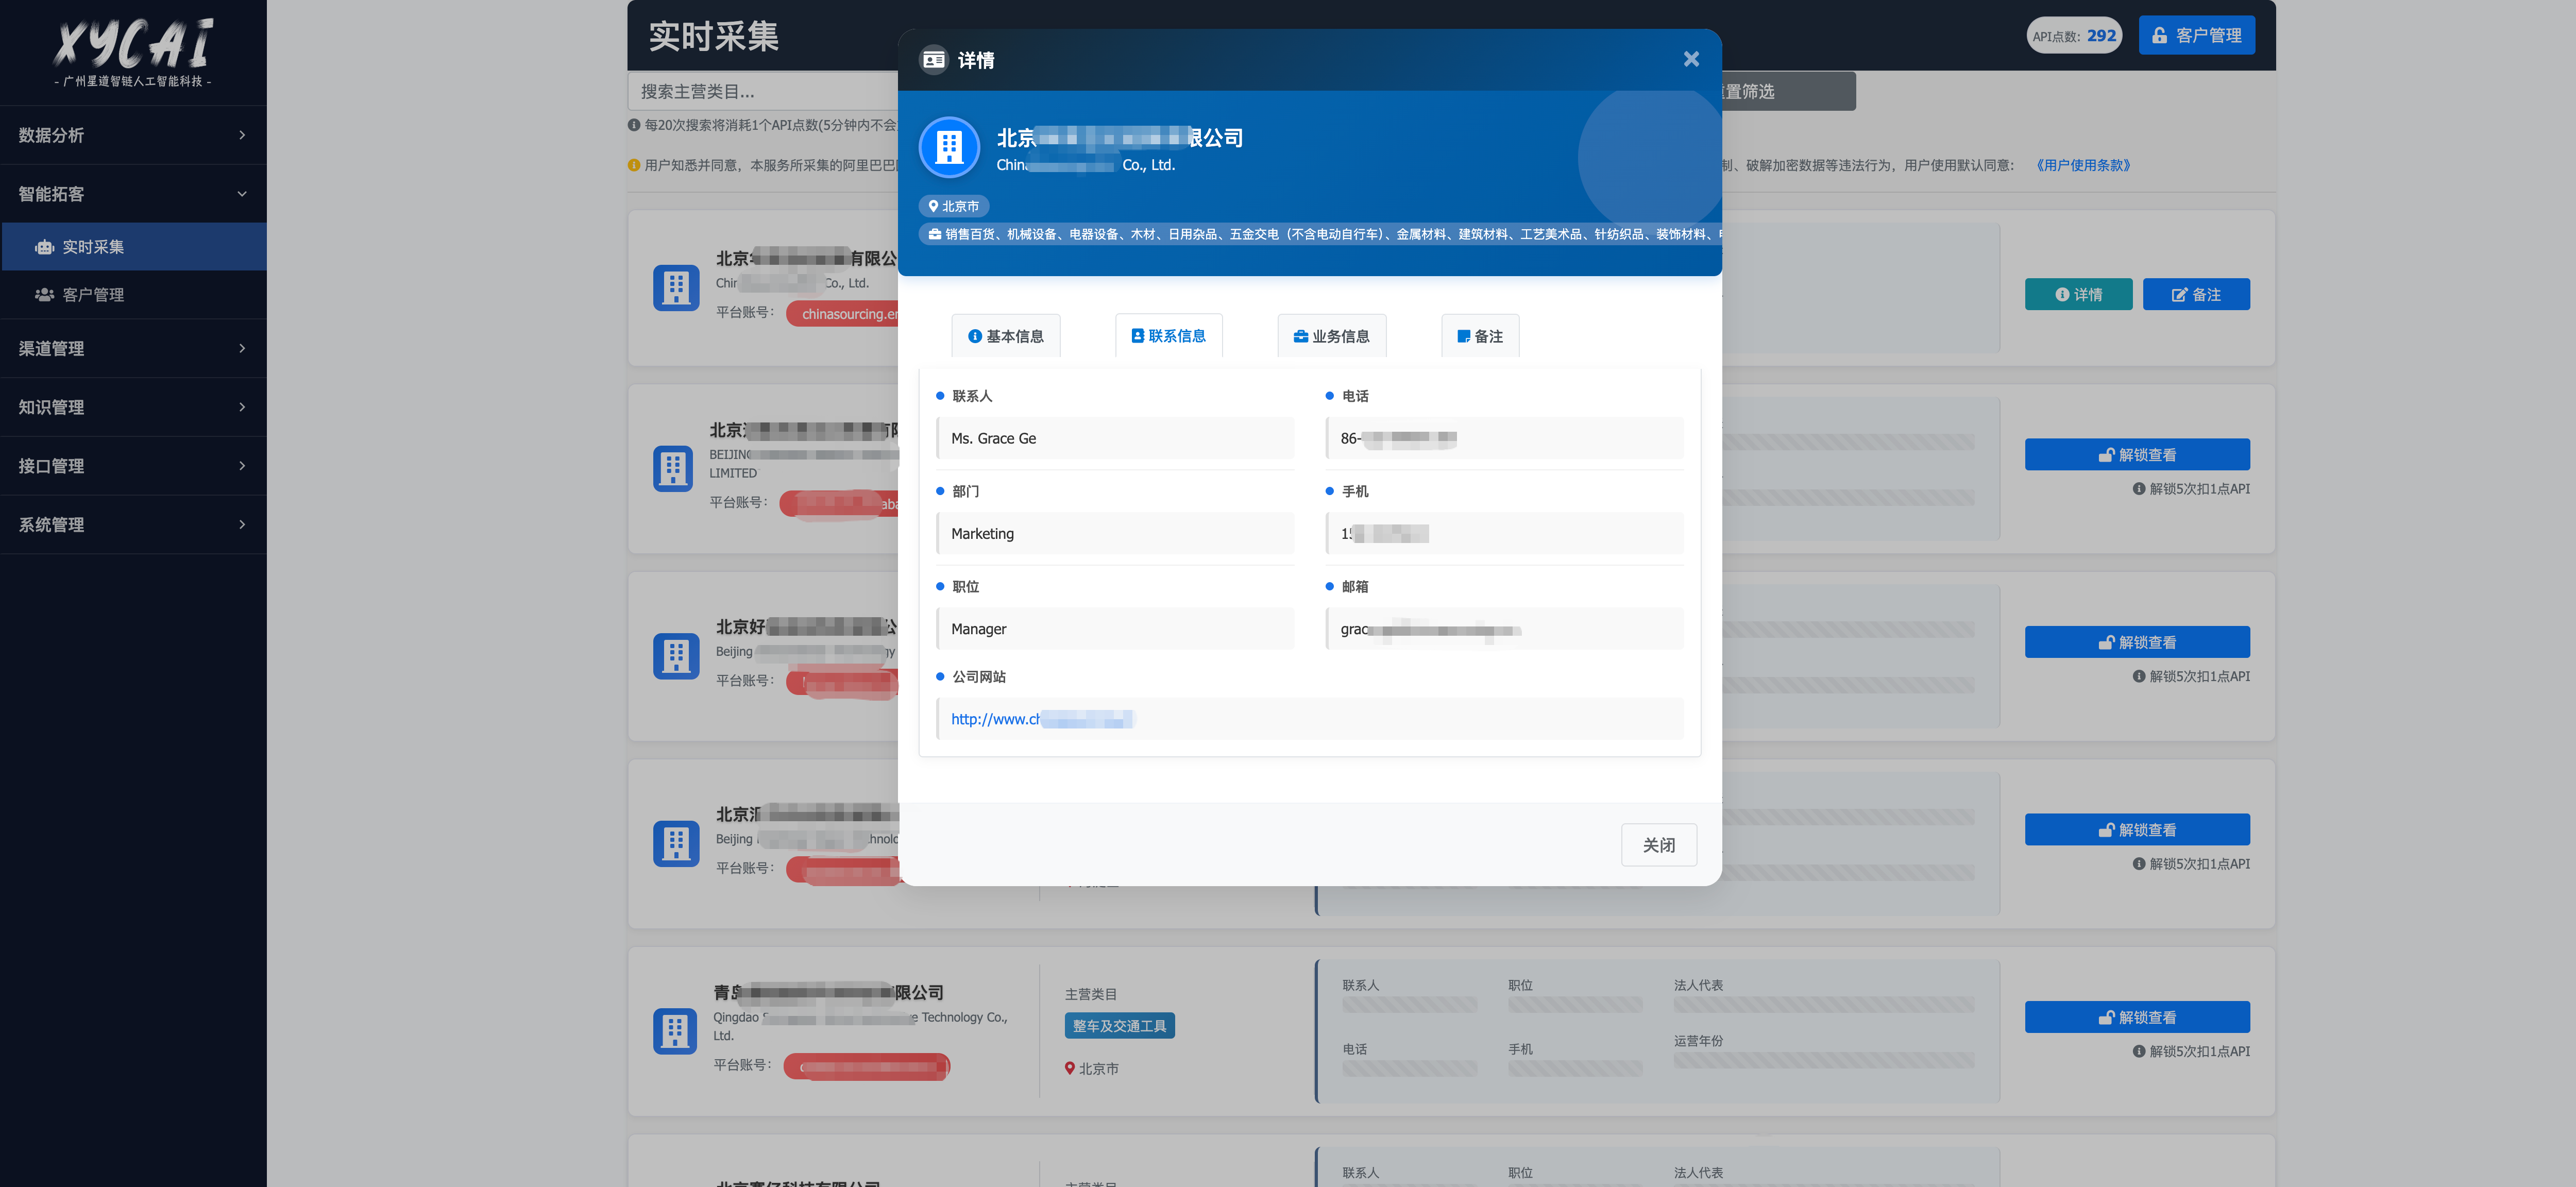This screenshot has height=1187, width=2576.
Task: Click building icon of BEIJING LIMITED card
Action: coord(673,468)
